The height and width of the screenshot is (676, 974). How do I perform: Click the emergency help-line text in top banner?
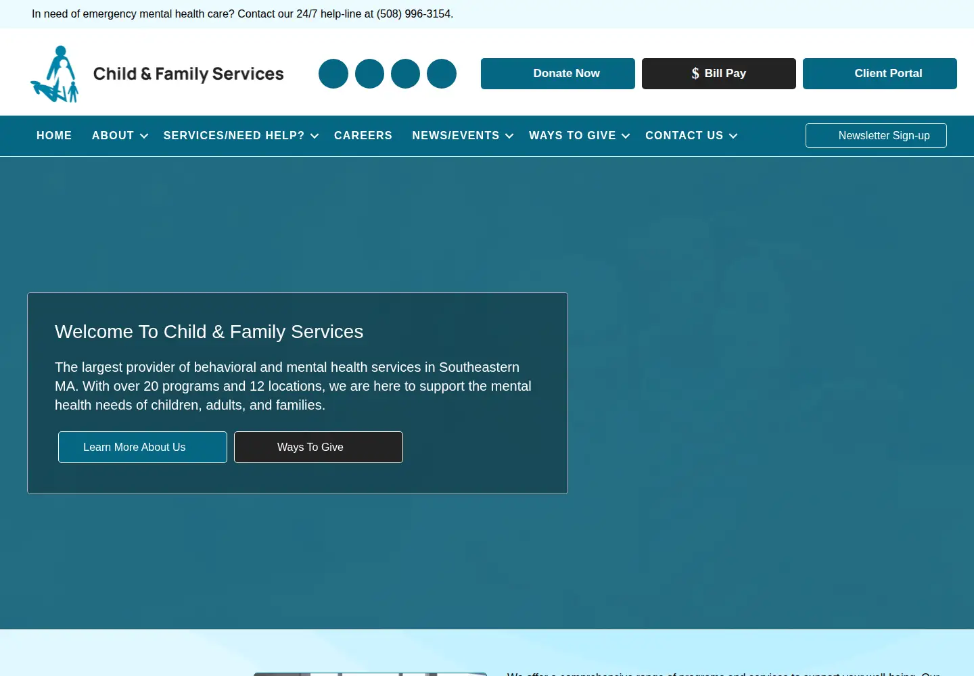click(243, 14)
